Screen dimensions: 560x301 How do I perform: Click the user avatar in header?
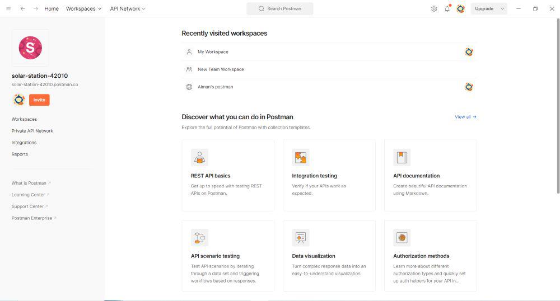[460, 9]
